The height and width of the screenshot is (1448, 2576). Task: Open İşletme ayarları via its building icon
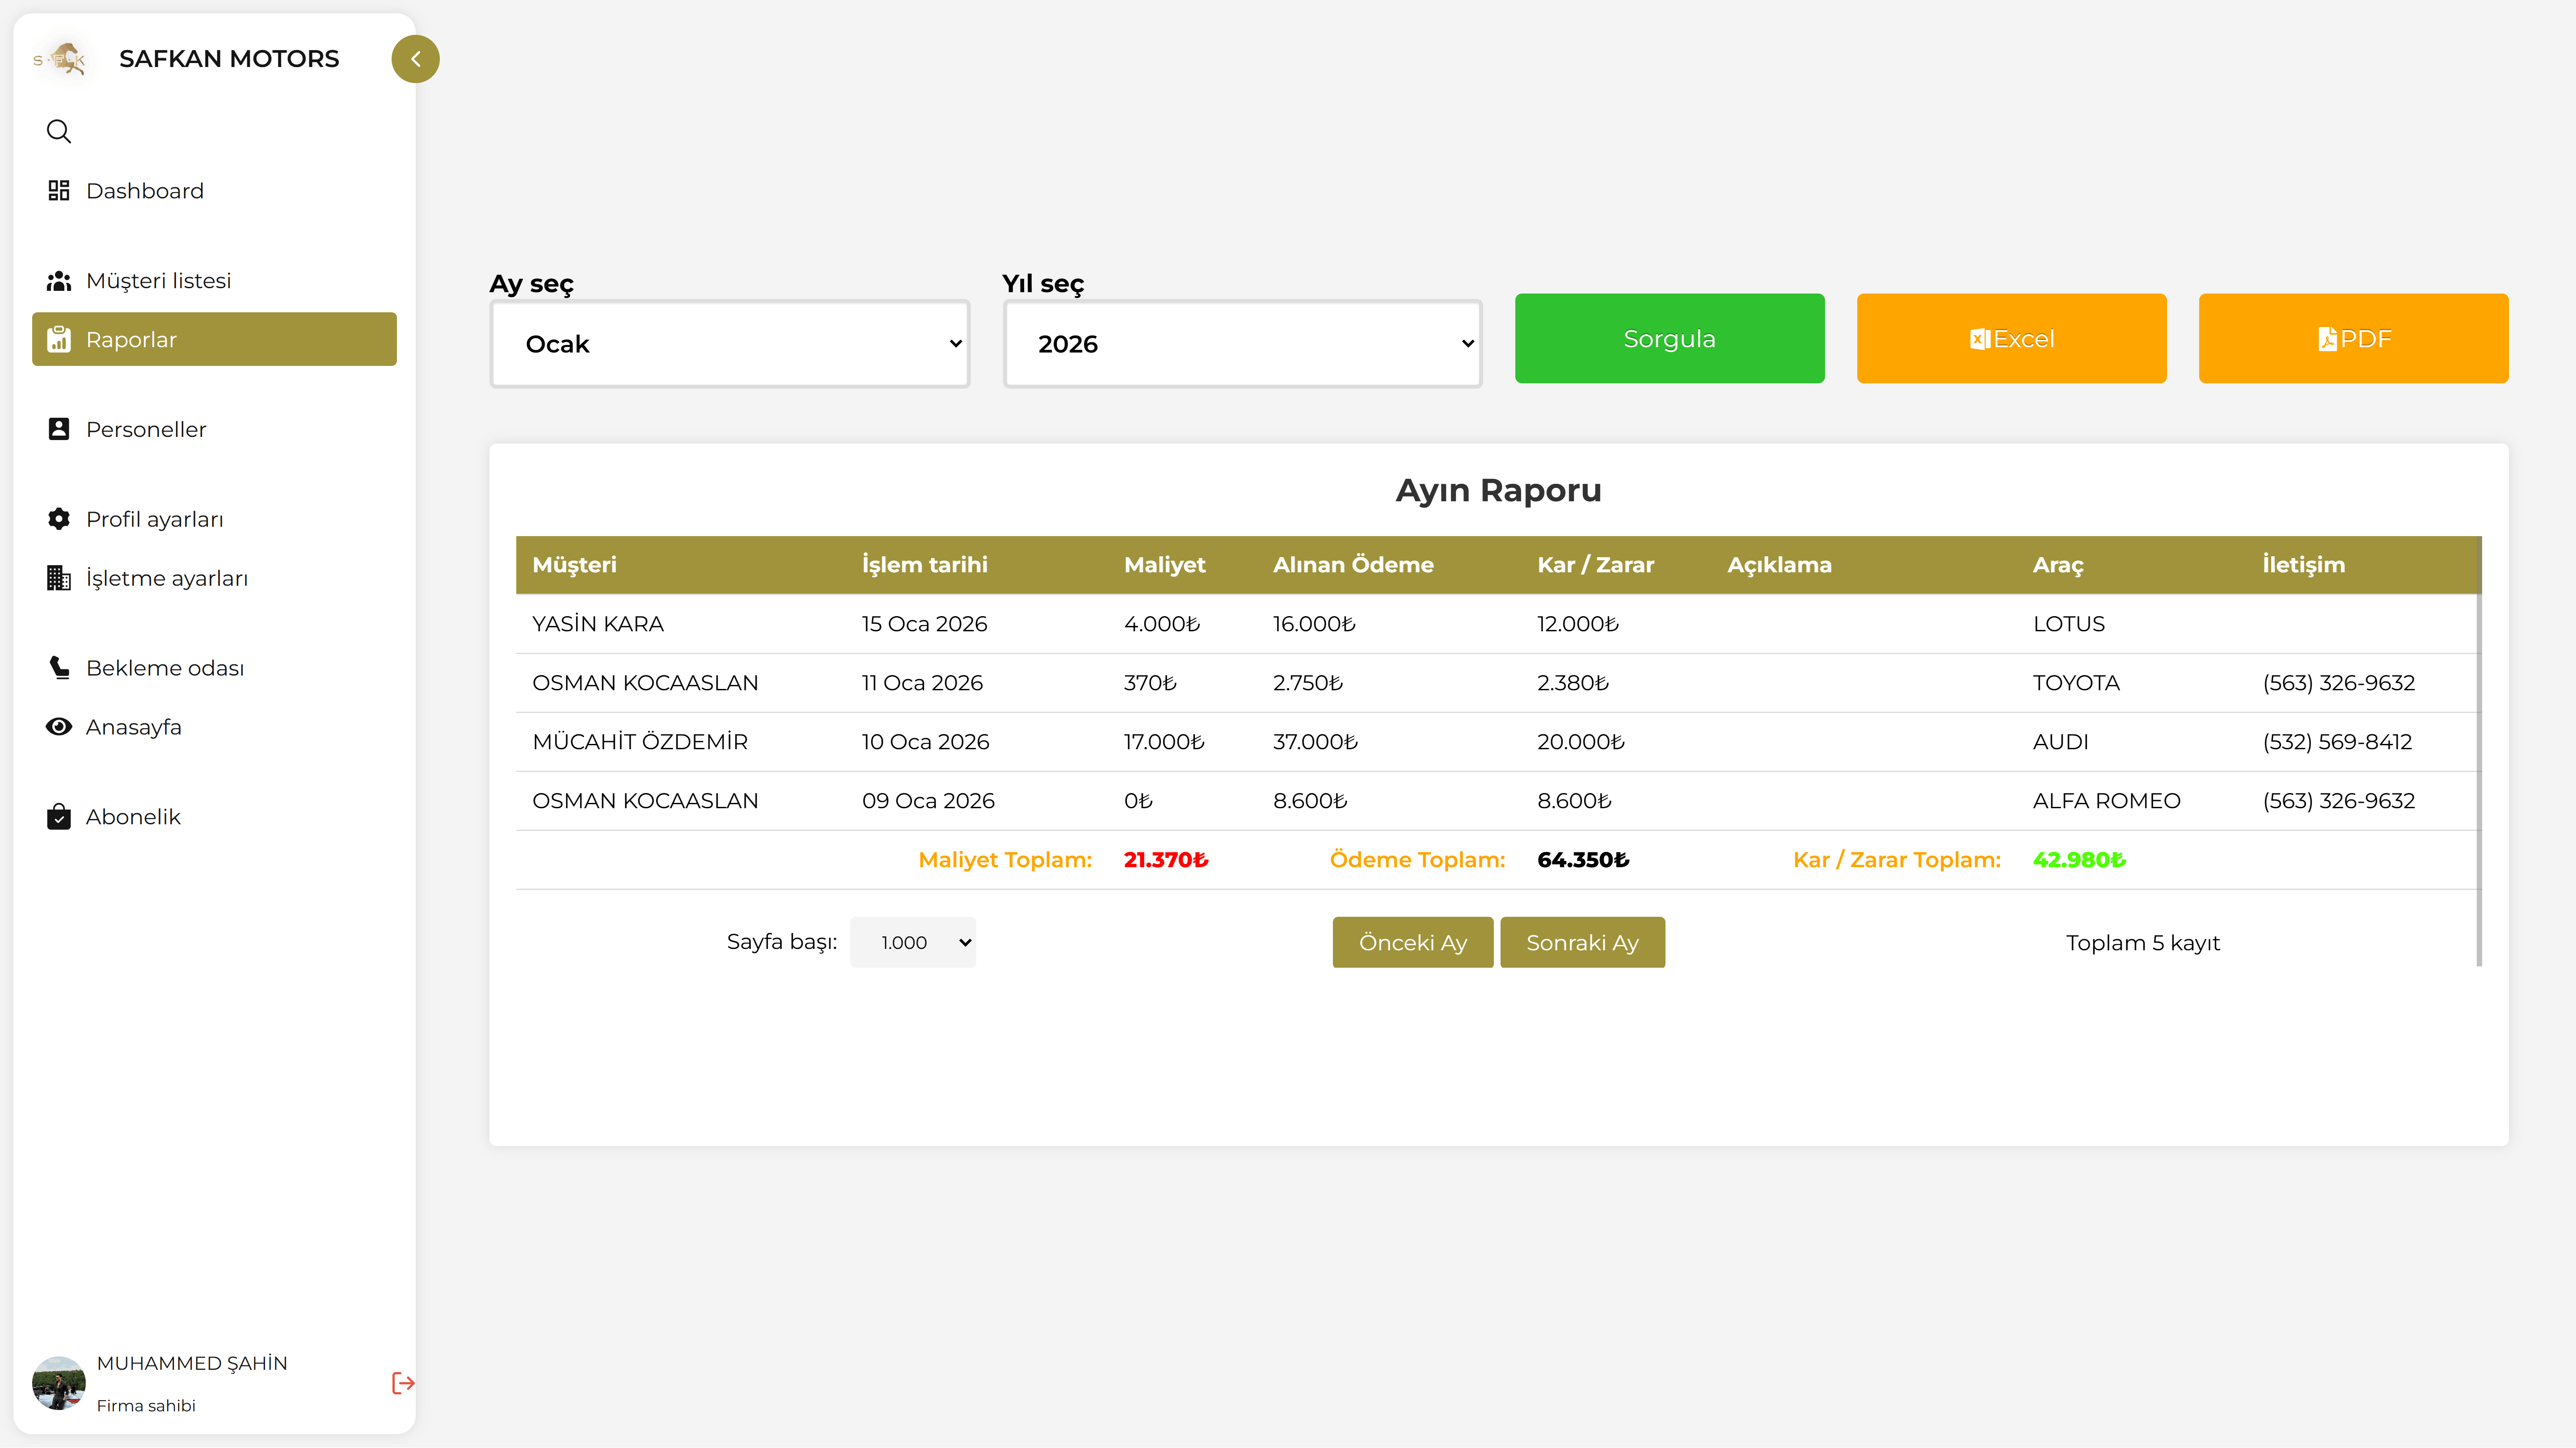pyautogui.click(x=59, y=578)
